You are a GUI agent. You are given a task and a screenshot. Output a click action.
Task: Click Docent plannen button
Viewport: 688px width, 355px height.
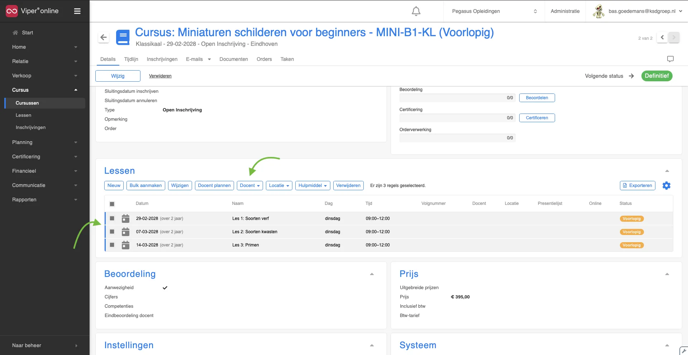coord(214,186)
